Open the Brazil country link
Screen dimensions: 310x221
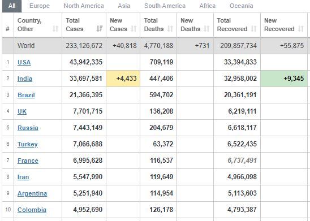[x=26, y=95]
